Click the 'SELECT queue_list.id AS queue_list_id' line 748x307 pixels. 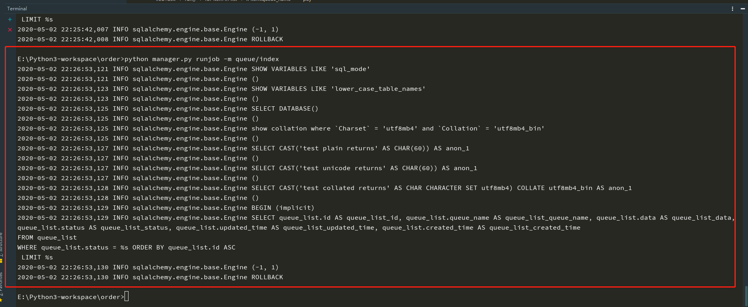(x=376, y=218)
